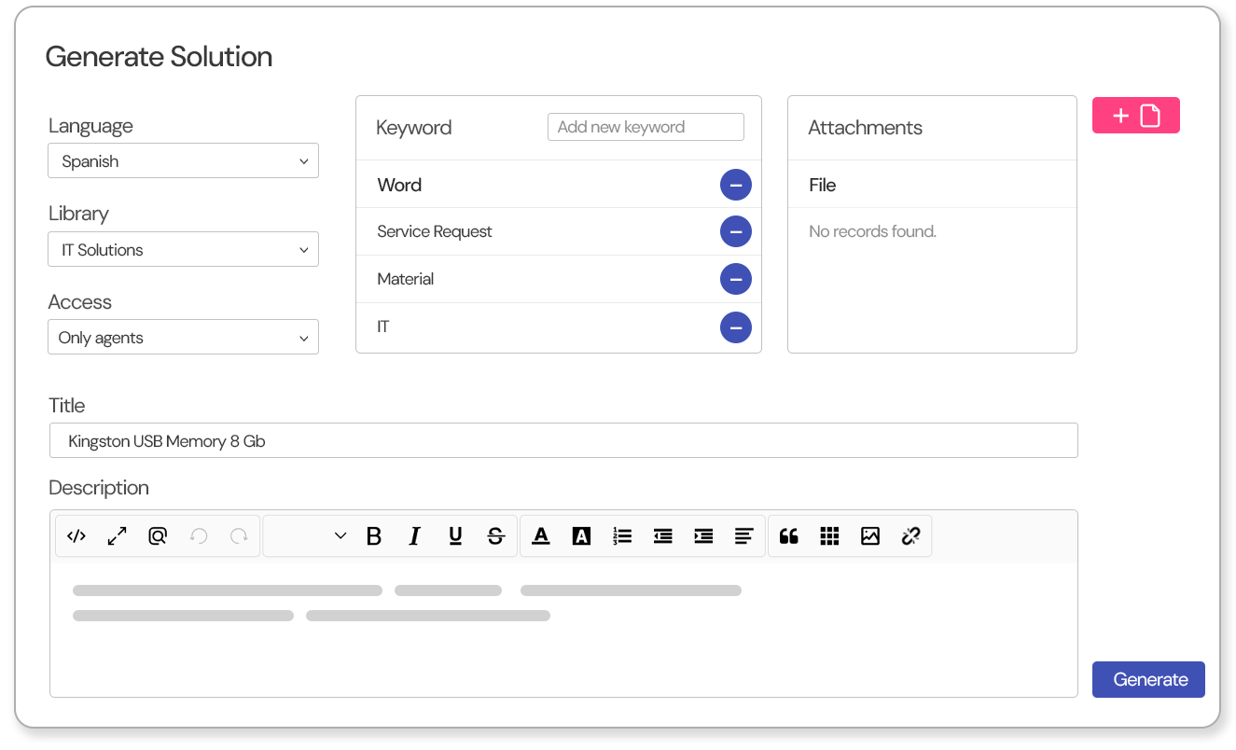
Task: Remove the Service Request keyword
Action: tap(736, 231)
